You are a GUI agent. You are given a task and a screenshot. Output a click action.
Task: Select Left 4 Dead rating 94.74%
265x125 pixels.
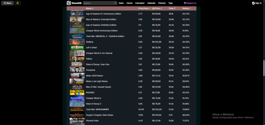pyautogui.click(x=186, y=47)
